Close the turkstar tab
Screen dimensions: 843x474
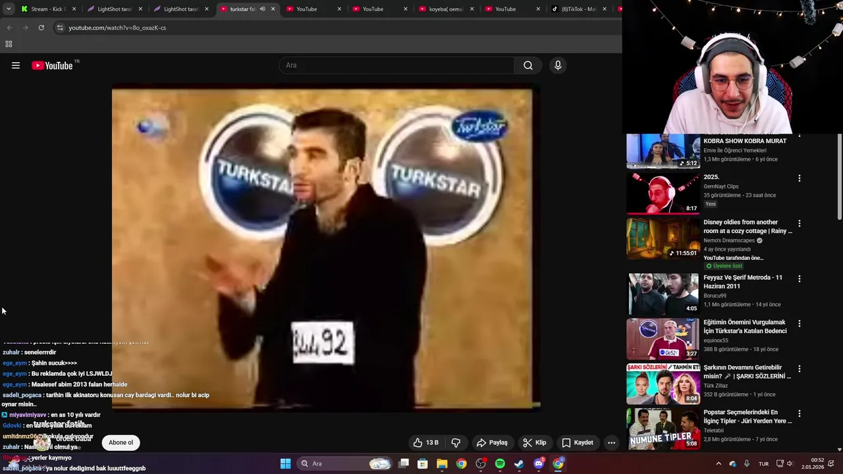273,9
